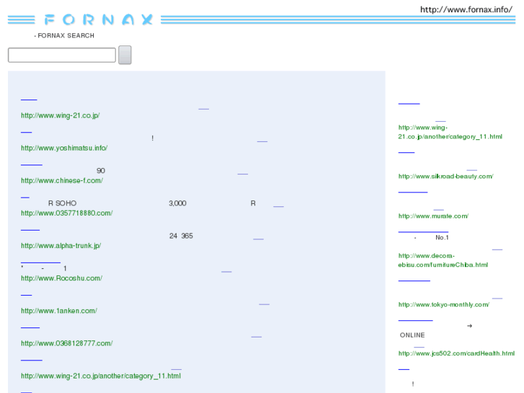The width and height of the screenshot is (524, 393).
Task: Open the http://www.tokyo-monthly.com/ URL
Action: tap(444, 305)
